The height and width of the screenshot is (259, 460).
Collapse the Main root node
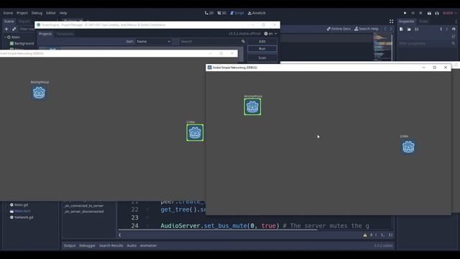(5, 37)
